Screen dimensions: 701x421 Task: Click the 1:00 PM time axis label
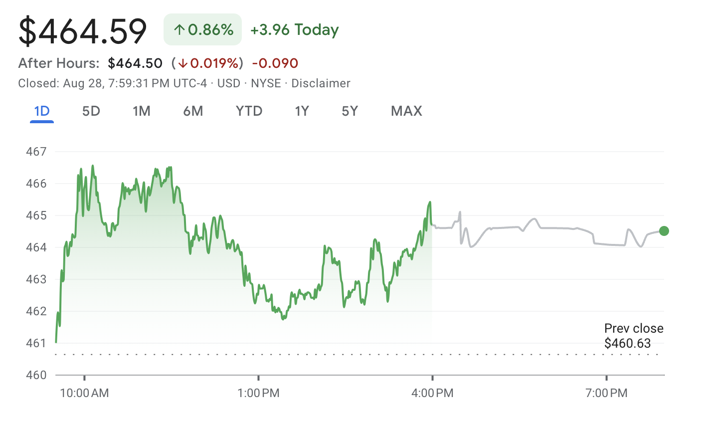[258, 393]
